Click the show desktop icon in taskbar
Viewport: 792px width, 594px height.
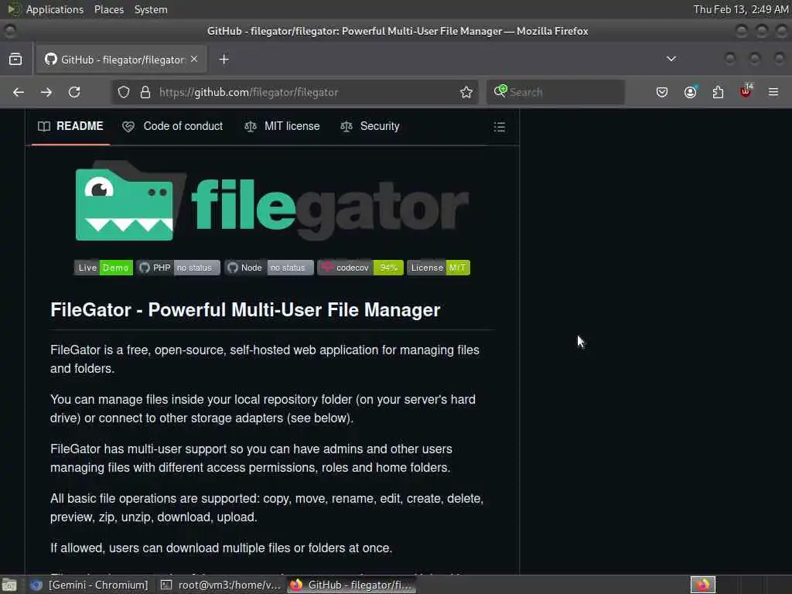coord(9,585)
